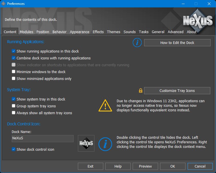The width and height of the screenshot is (216, 173).
Task: Click the Windows 11 23H2 warning message text
Action: pyautogui.click(x=160, y=105)
